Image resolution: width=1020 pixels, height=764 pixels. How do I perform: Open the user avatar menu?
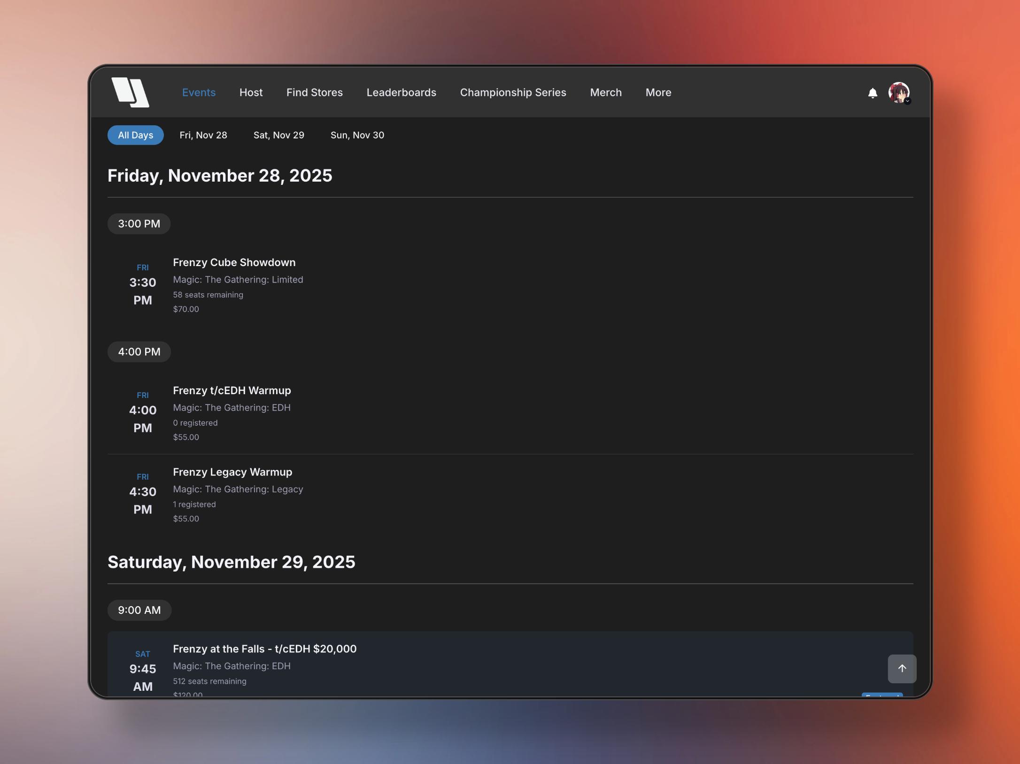pyautogui.click(x=898, y=93)
